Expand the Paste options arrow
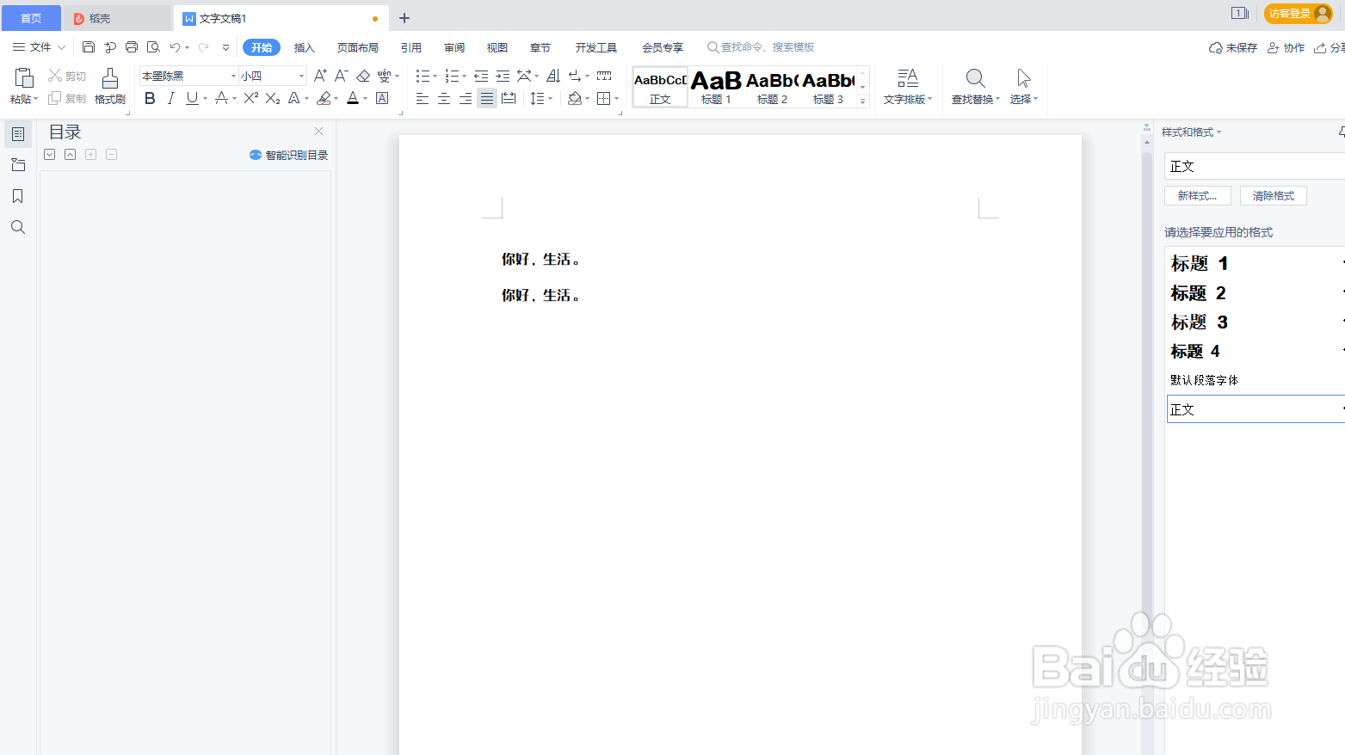 [x=36, y=99]
